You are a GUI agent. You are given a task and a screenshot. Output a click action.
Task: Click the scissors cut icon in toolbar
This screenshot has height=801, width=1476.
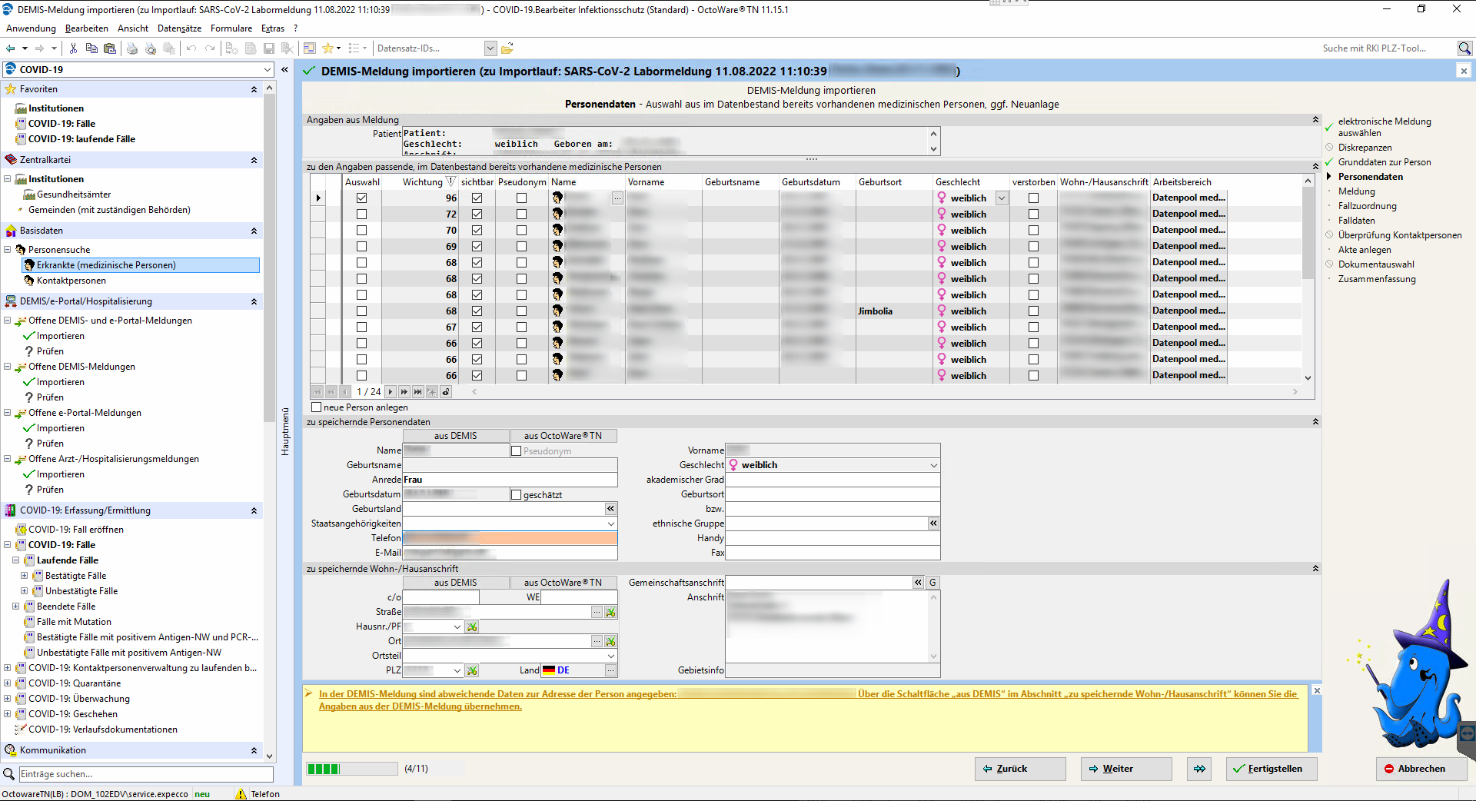tap(73, 48)
